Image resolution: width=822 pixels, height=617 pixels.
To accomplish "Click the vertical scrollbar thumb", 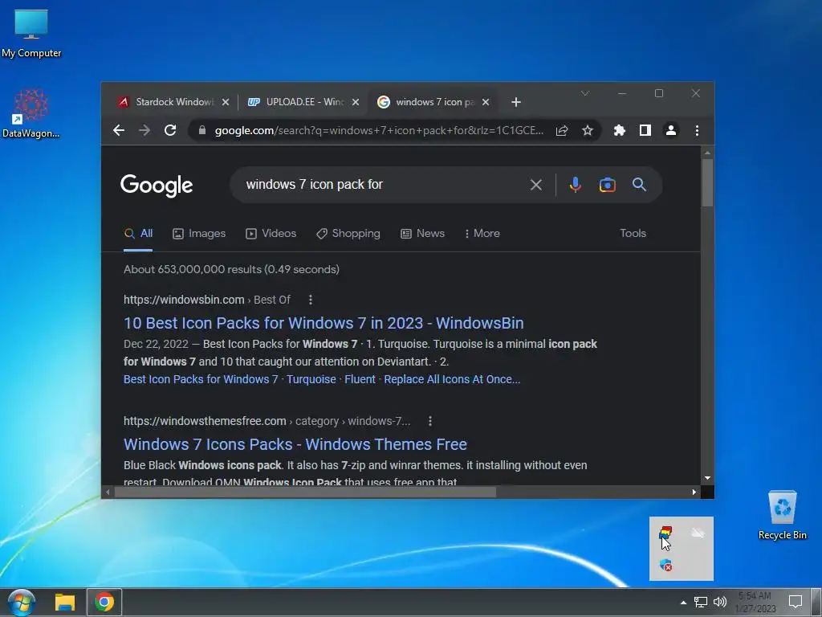I will tap(707, 182).
